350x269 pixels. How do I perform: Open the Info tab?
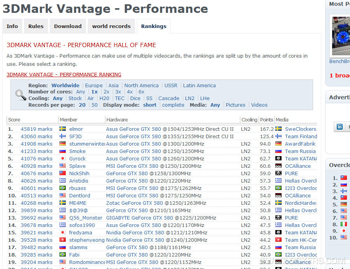point(12,26)
